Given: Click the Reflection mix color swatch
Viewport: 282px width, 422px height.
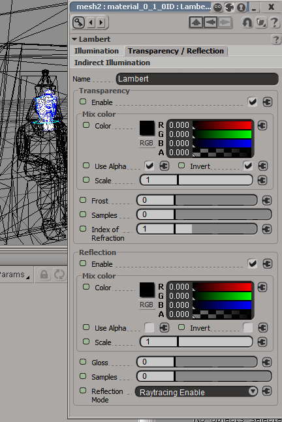Looking at the screenshot, I should coord(147,290).
